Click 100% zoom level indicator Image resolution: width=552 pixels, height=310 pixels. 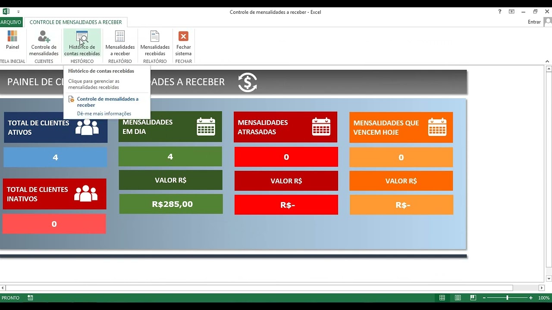coord(544,298)
